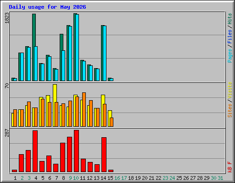
Task: Select day 15 on the x-axis
Action: (110, 178)
